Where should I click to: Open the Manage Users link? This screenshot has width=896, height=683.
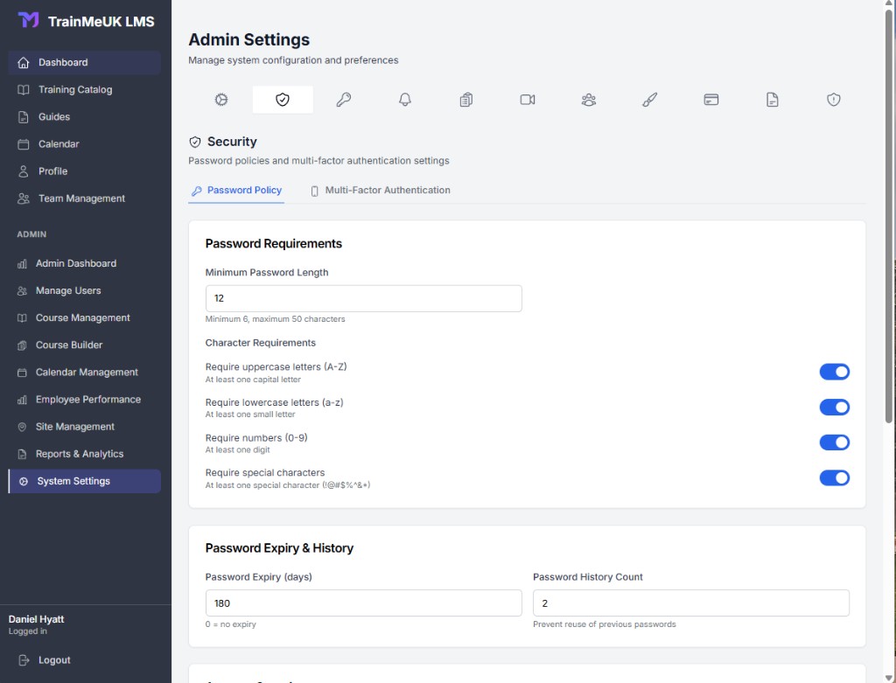point(85,290)
